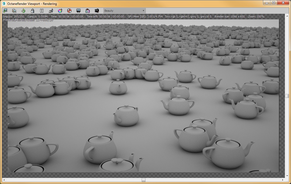Restart the render with the green refresh icon
The width and height of the screenshot is (291, 184).
click(23, 11)
